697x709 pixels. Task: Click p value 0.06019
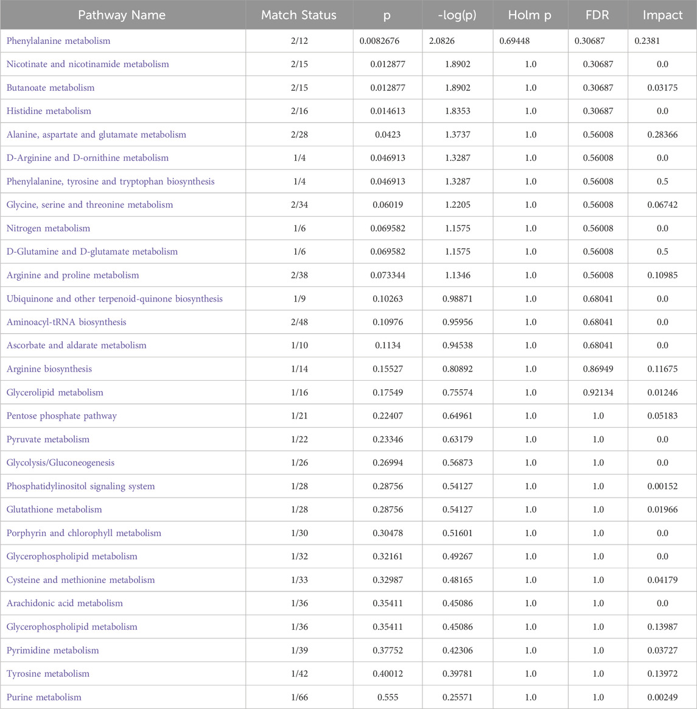[x=388, y=205]
